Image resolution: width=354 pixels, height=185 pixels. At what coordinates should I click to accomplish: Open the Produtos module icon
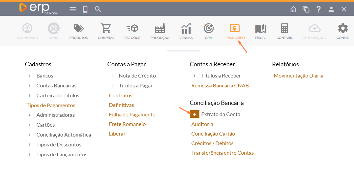78,29
